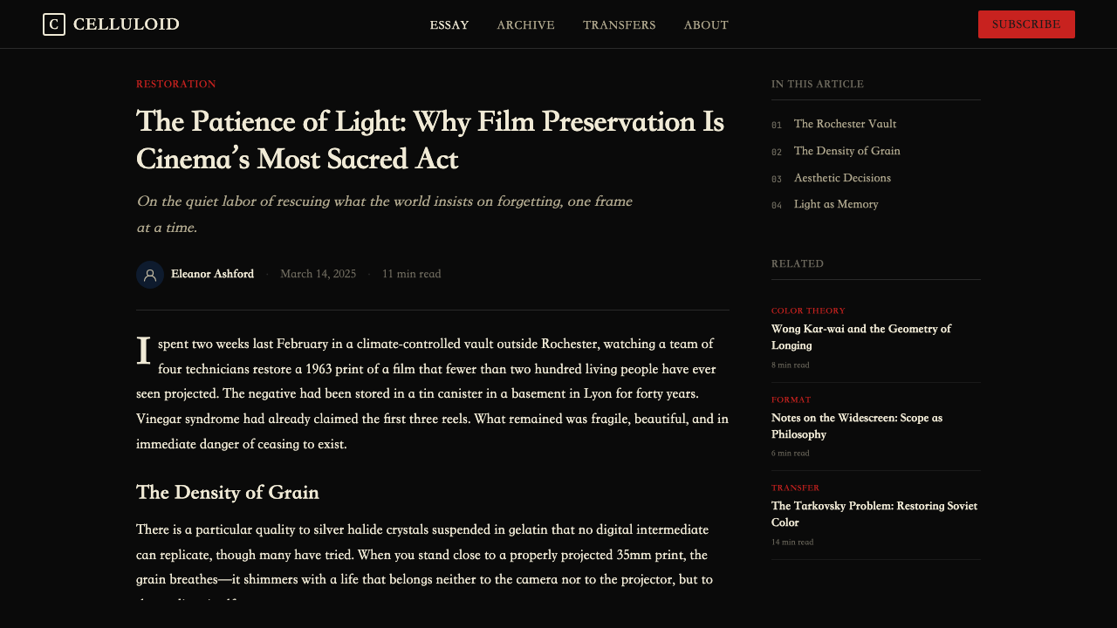Go to the Archive section
Image resolution: width=1117 pixels, height=628 pixels.
525,25
